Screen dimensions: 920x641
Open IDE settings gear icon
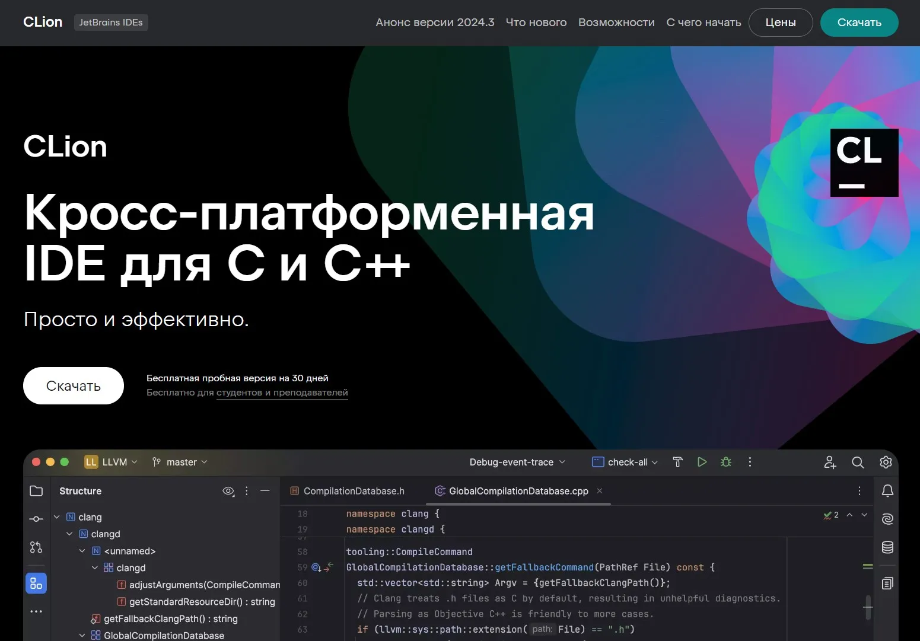[x=886, y=463]
